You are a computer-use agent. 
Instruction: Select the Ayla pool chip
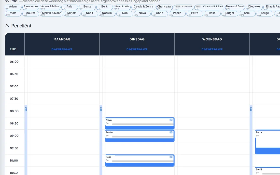(x=70, y=7)
